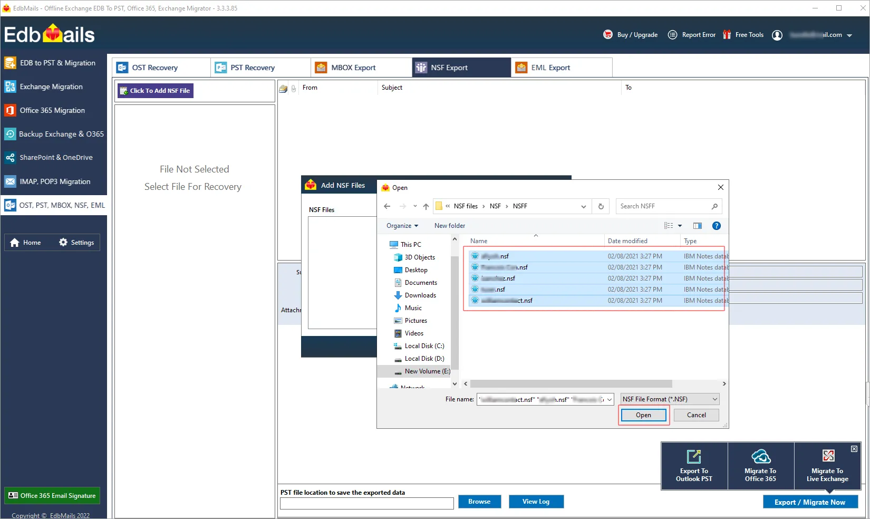Click Export / Migrate Now button
This screenshot has height=519, width=870.
click(x=810, y=502)
